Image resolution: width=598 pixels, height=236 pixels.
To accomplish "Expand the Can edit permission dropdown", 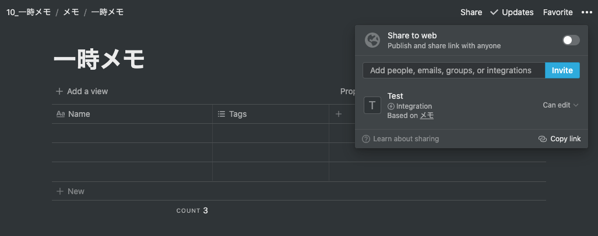I will click(x=560, y=105).
